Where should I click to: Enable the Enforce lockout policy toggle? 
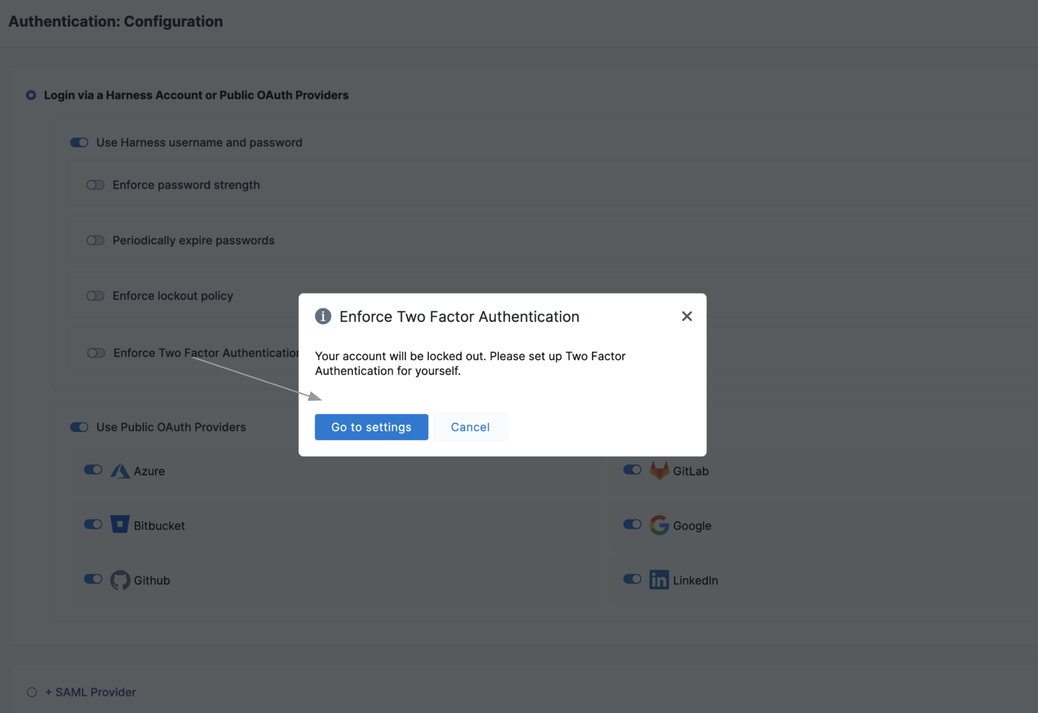pyautogui.click(x=95, y=296)
